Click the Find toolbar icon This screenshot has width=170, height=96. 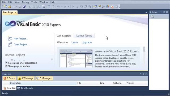[44, 7]
